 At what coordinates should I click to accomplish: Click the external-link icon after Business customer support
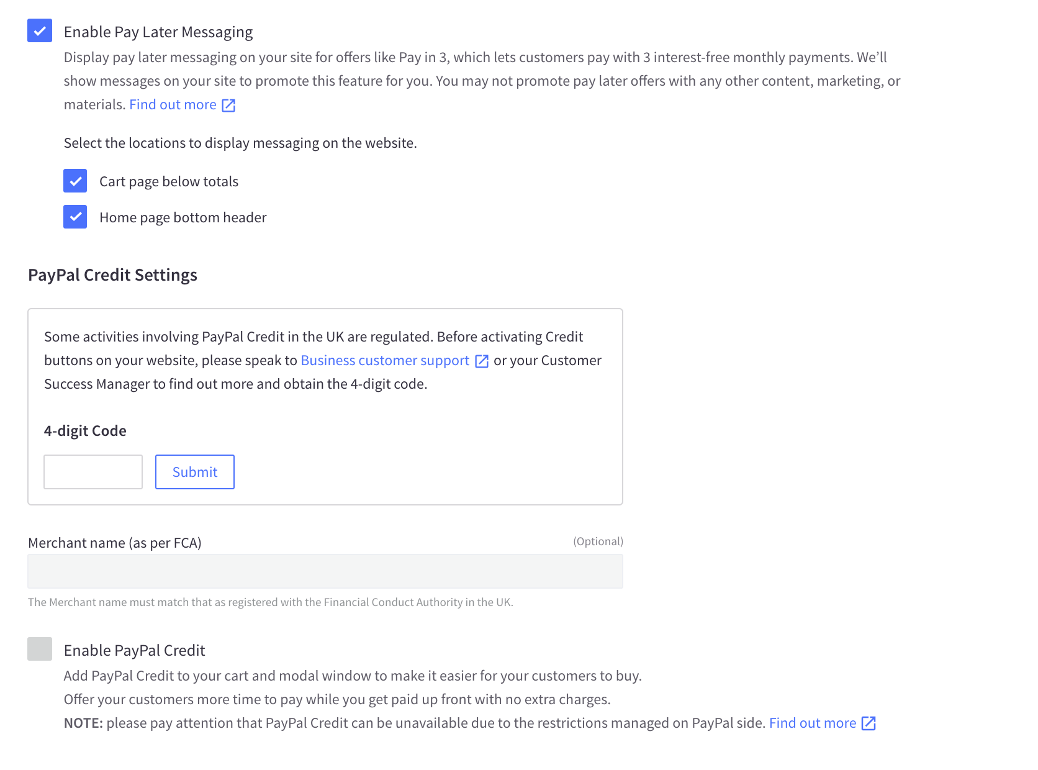[x=482, y=361]
